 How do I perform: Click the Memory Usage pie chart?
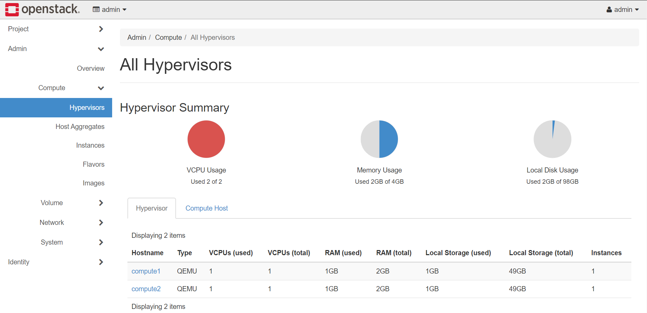379,139
